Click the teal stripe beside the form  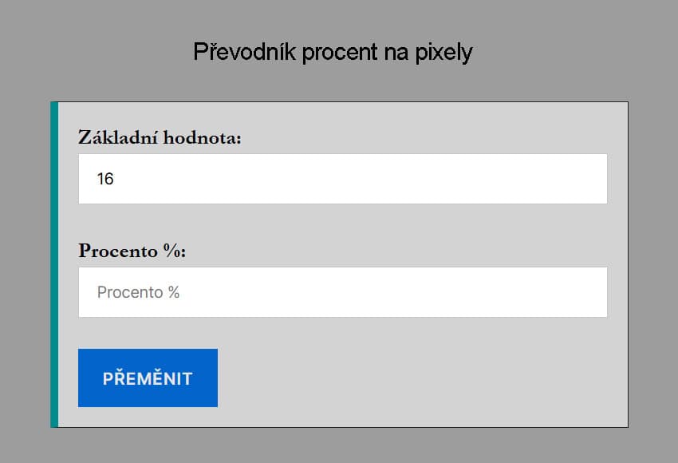pyautogui.click(x=54, y=264)
